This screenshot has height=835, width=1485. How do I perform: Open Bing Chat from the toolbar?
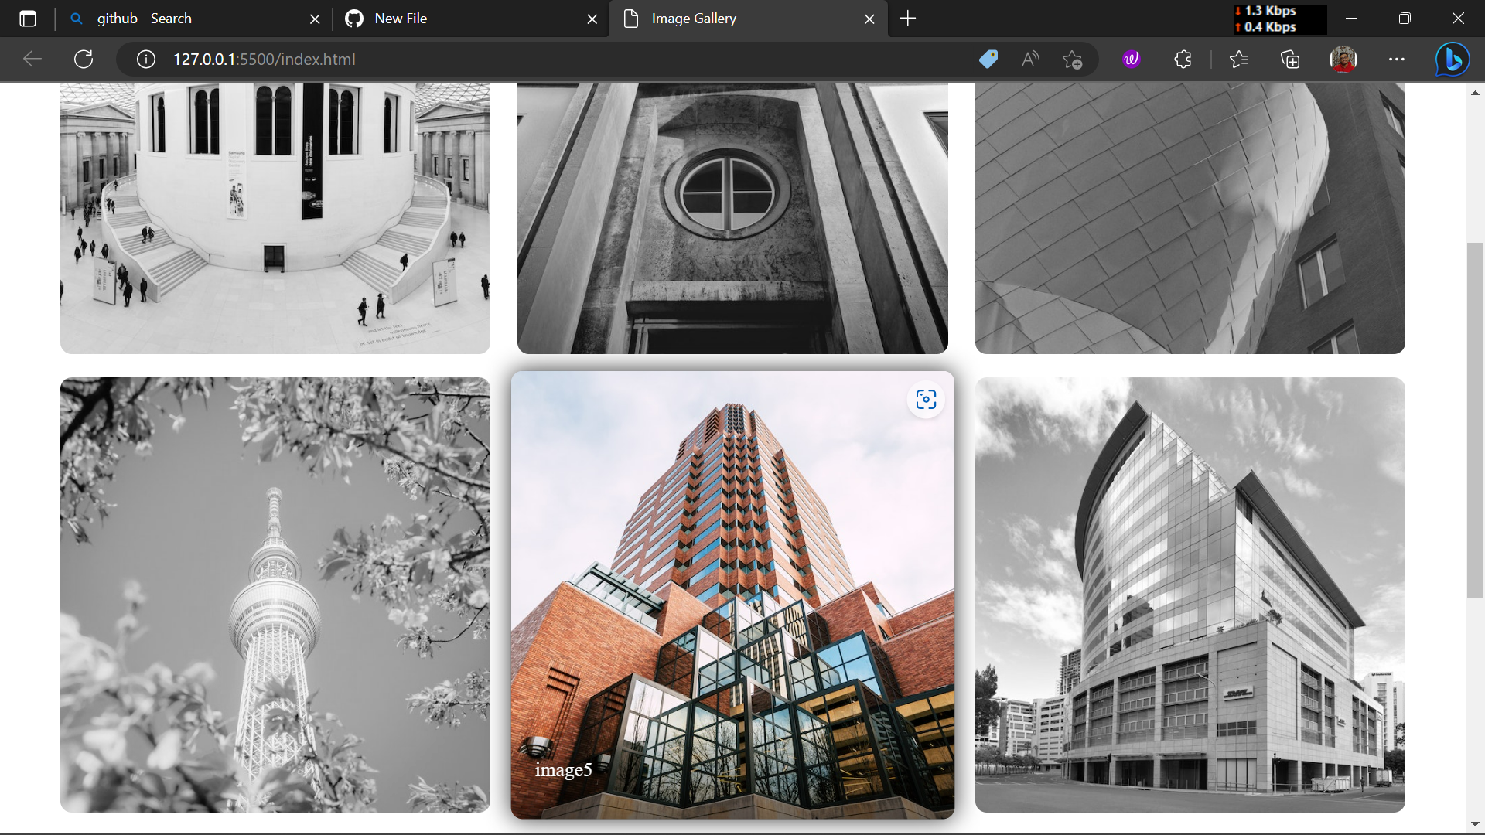(x=1453, y=59)
